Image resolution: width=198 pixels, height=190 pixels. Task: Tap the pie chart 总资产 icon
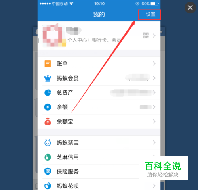click(x=48, y=92)
